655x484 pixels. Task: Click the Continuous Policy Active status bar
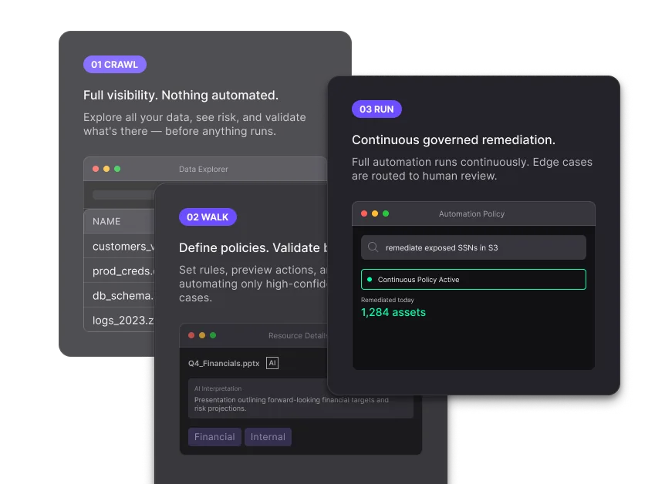[x=473, y=280]
